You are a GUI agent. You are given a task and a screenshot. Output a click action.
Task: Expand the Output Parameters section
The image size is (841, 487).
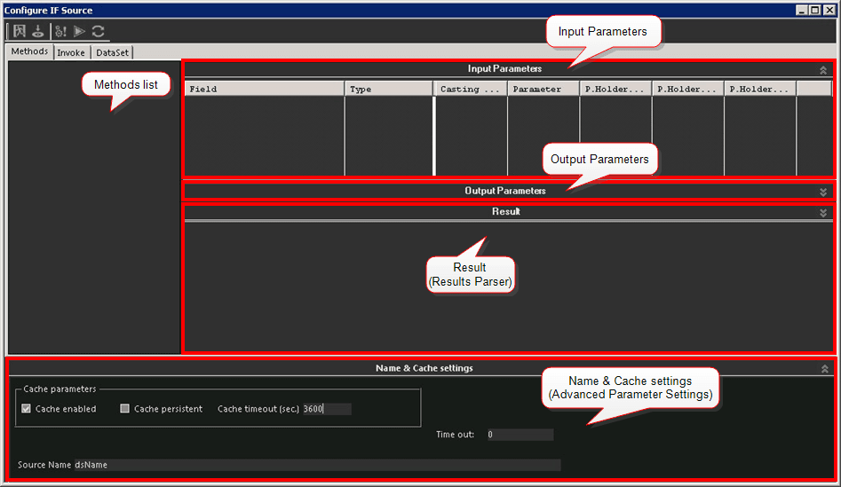pyautogui.click(x=822, y=192)
